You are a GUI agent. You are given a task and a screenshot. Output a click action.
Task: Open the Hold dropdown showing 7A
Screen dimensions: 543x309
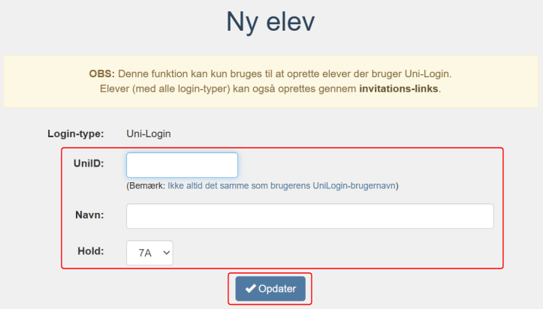pyautogui.click(x=149, y=253)
